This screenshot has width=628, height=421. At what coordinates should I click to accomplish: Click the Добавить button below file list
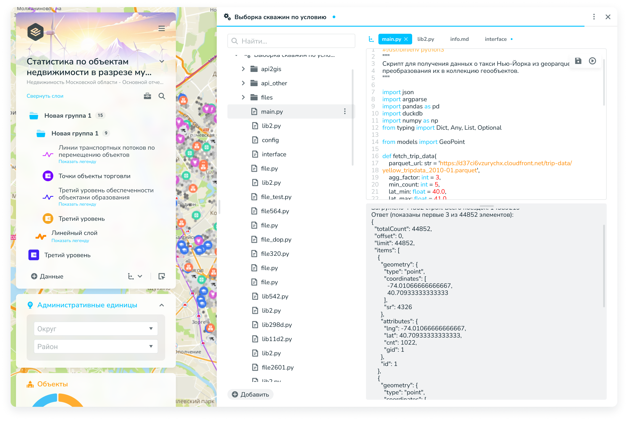tap(250, 394)
